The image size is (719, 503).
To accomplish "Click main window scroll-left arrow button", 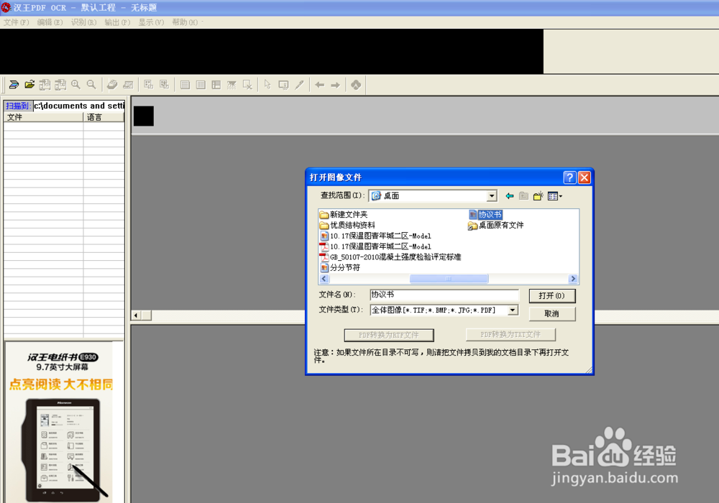I will pos(136,315).
